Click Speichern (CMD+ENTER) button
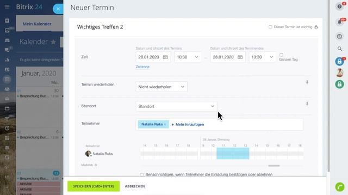This screenshot has width=348, height=195. (94, 186)
